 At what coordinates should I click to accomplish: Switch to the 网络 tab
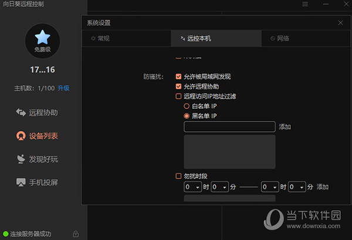pos(306,38)
